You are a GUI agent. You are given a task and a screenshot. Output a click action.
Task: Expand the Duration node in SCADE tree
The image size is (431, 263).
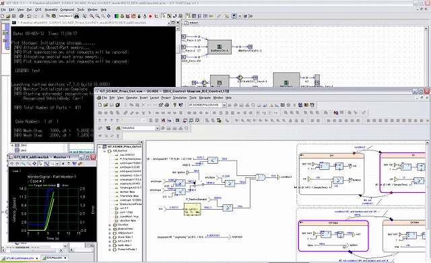(110, 225)
